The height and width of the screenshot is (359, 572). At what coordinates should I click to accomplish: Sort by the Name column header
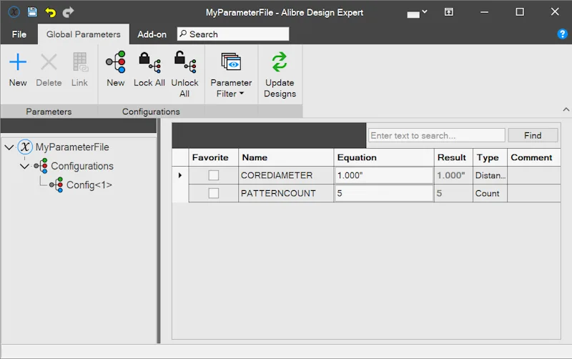(286, 157)
